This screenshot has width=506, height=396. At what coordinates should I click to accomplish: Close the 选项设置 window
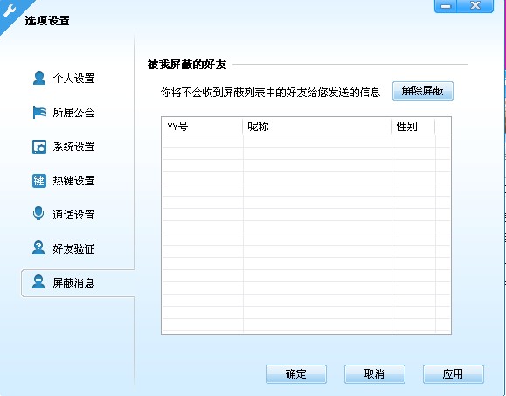point(475,6)
